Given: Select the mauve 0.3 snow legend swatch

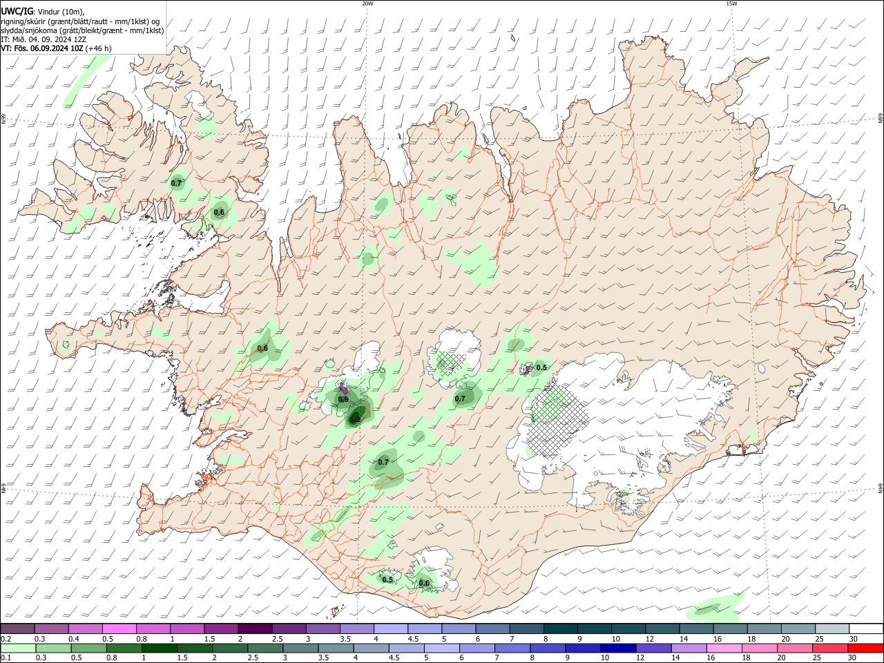Looking at the screenshot, I should pyautogui.click(x=52, y=628).
